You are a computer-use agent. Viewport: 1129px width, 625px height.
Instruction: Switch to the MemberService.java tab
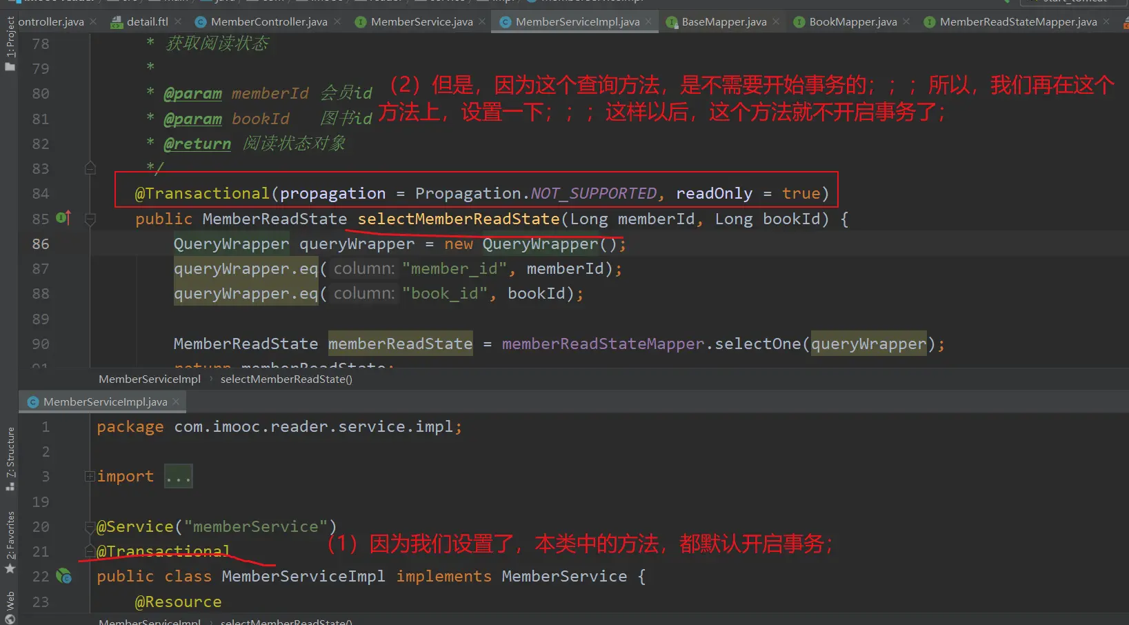click(x=422, y=22)
